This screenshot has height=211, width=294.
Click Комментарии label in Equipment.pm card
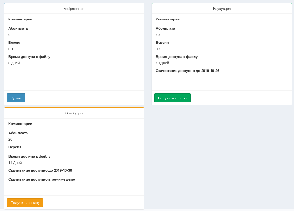point(20,19)
